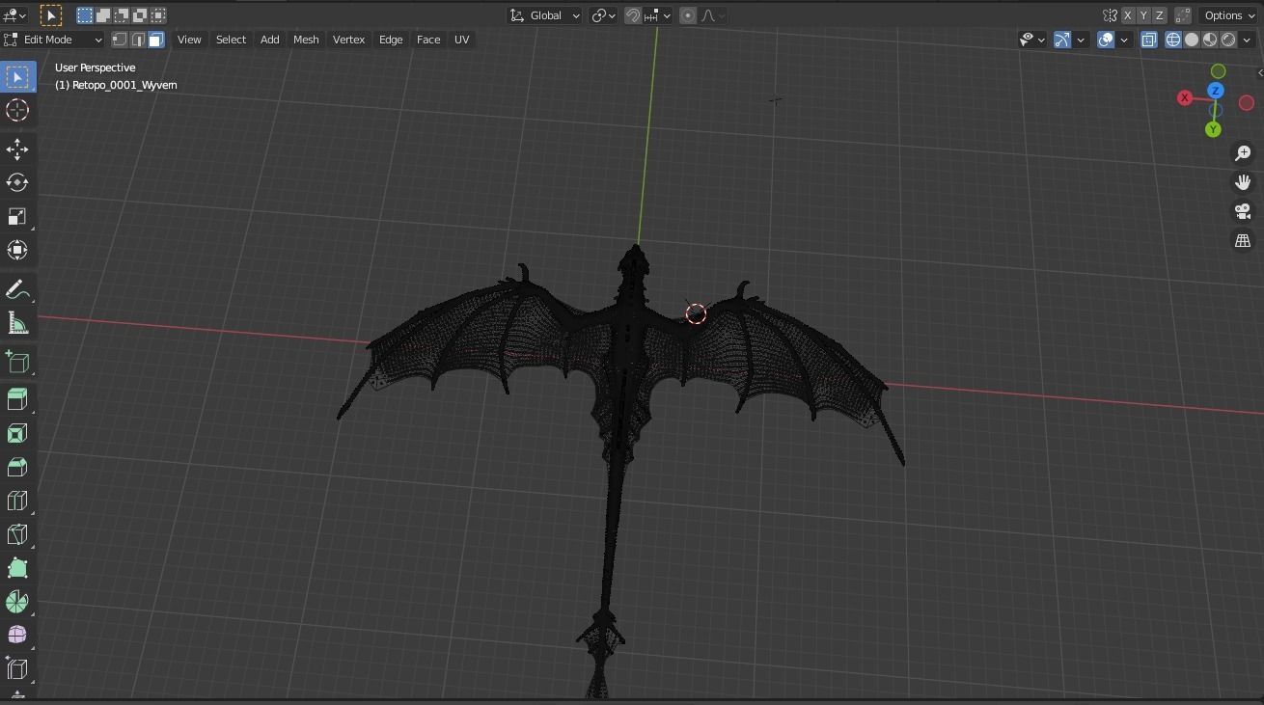Select the Scale tool
The height and width of the screenshot is (705, 1264).
click(x=17, y=216)
